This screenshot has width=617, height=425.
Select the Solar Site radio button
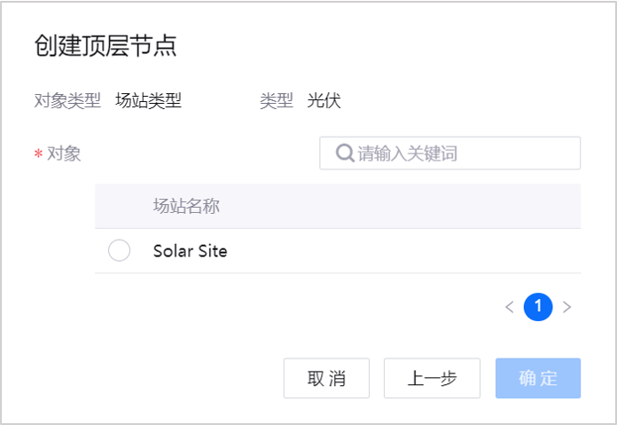(x=119, y=251)
